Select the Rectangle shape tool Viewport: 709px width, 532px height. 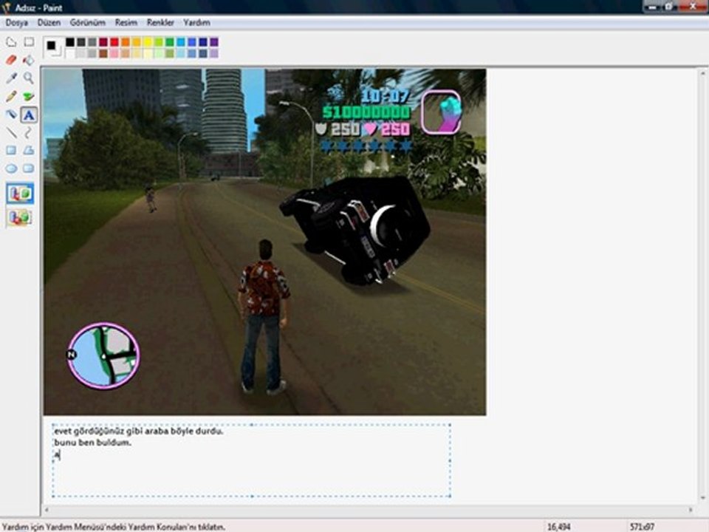(x=11, y=150)
